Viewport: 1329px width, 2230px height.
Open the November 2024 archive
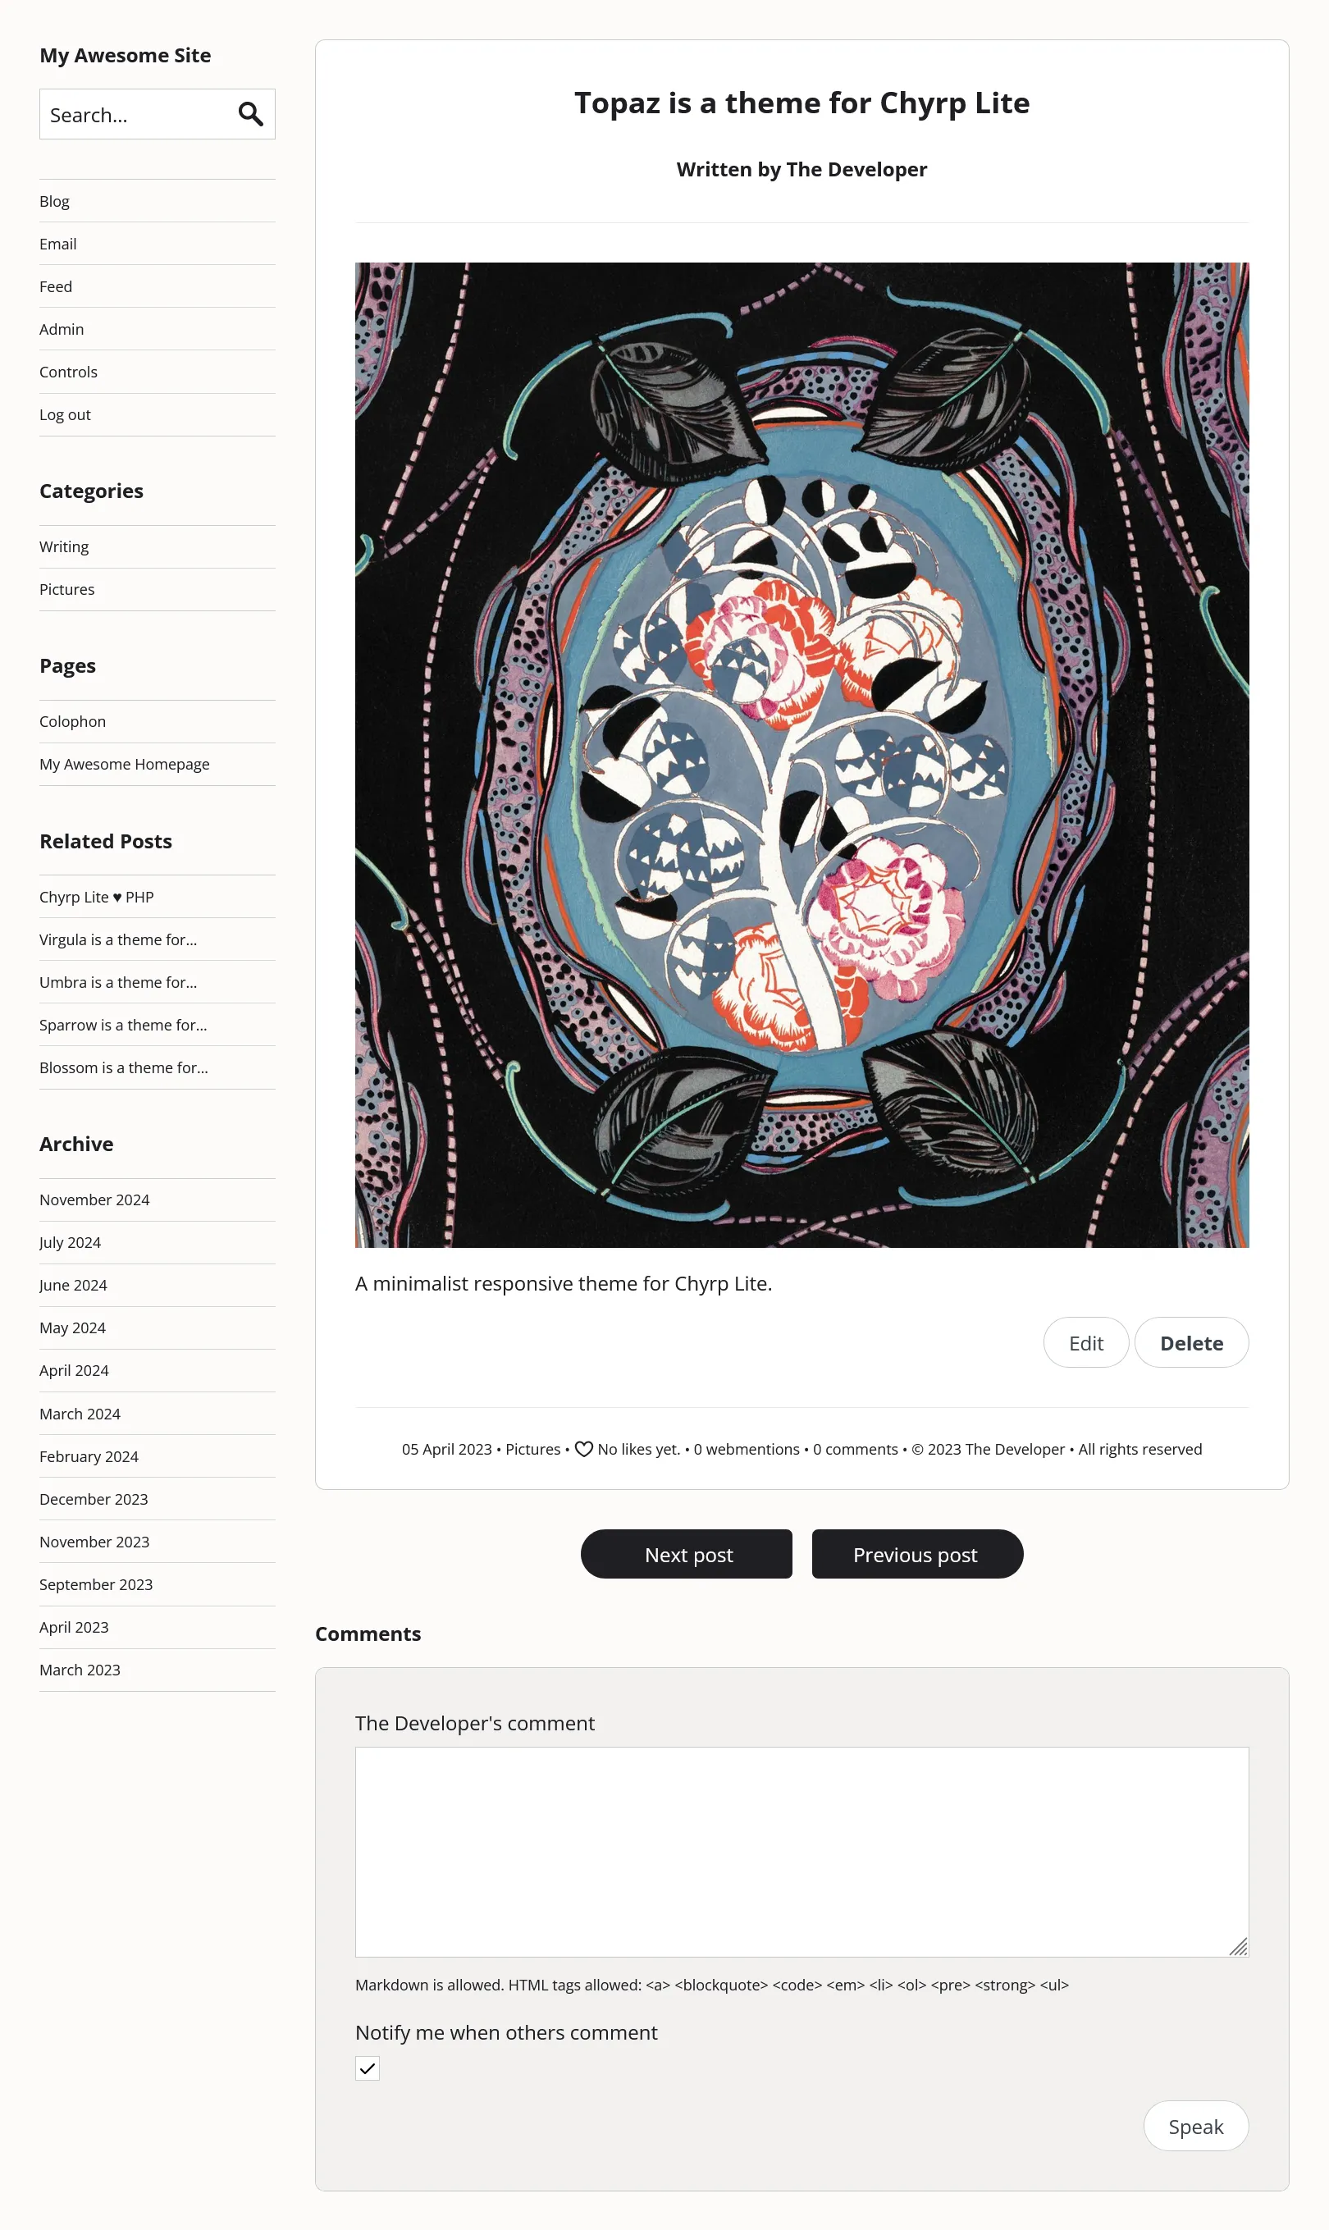[94, 1200]
